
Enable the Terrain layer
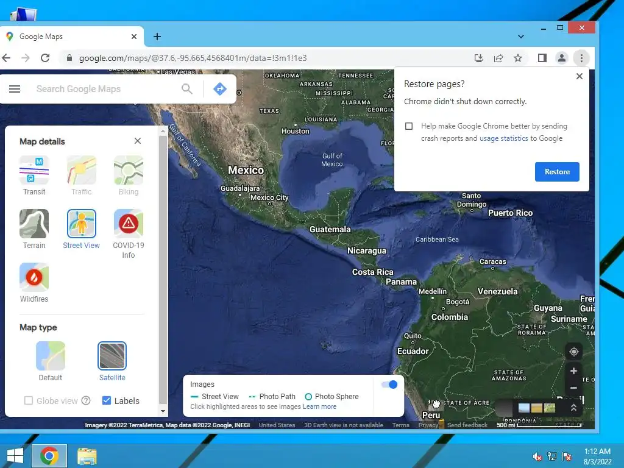point(34,223)
